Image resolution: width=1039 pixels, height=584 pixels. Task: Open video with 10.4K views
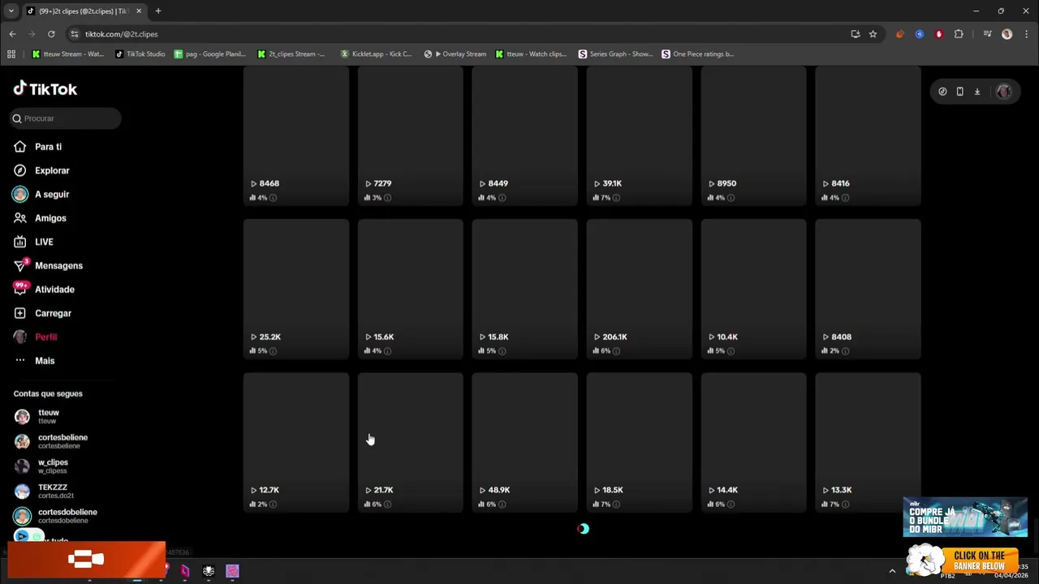point(754,290)
